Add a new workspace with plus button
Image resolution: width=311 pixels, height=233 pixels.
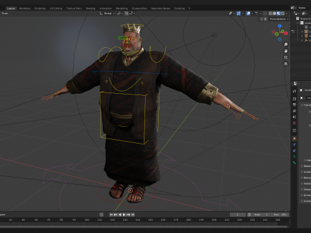coord(189,8)
